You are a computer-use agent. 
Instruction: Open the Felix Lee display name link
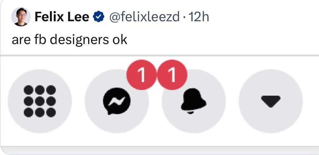click(62, 17)
